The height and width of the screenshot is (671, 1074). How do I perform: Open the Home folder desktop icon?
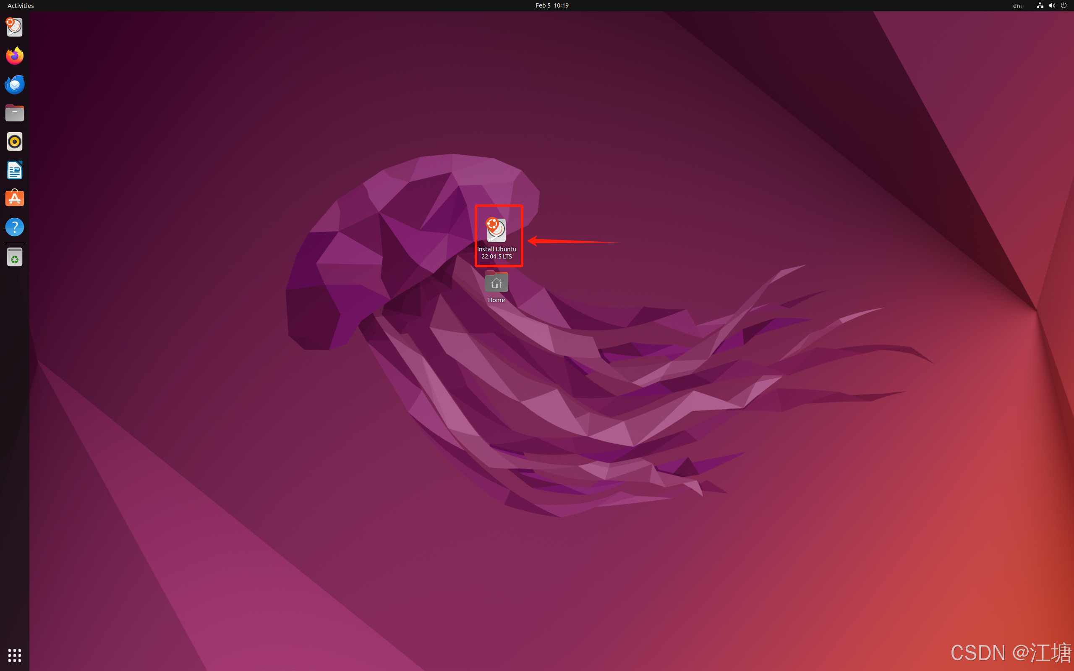click(496, 282)
